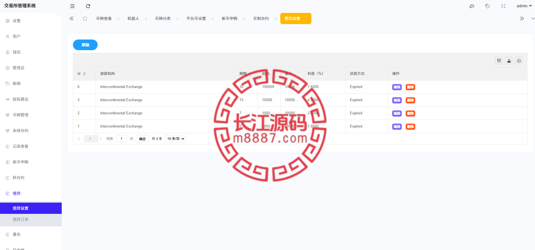Close the 币种分类 tab
This screenshot has width=535, height=250.
pos(177,19)
